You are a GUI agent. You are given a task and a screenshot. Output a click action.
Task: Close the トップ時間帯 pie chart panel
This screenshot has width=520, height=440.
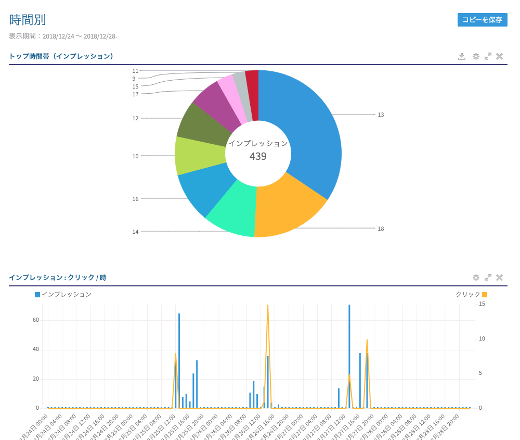click(x=499, y=56)
